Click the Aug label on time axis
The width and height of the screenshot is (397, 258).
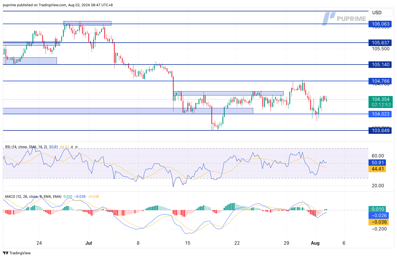(315, 243)
